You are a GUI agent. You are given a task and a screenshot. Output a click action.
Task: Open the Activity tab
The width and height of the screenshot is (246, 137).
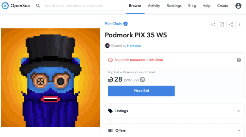154,6
